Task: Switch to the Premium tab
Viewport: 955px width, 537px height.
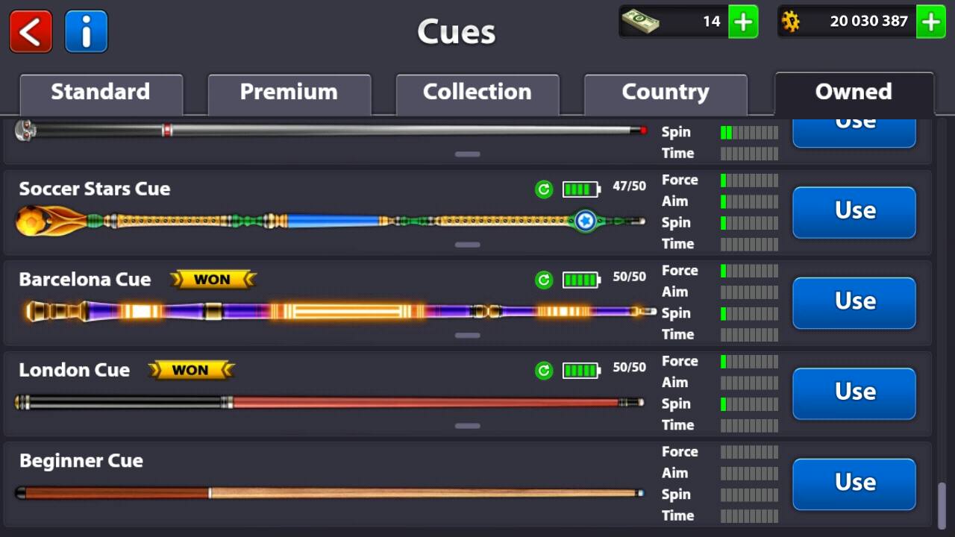Action: tap(289, 93)
